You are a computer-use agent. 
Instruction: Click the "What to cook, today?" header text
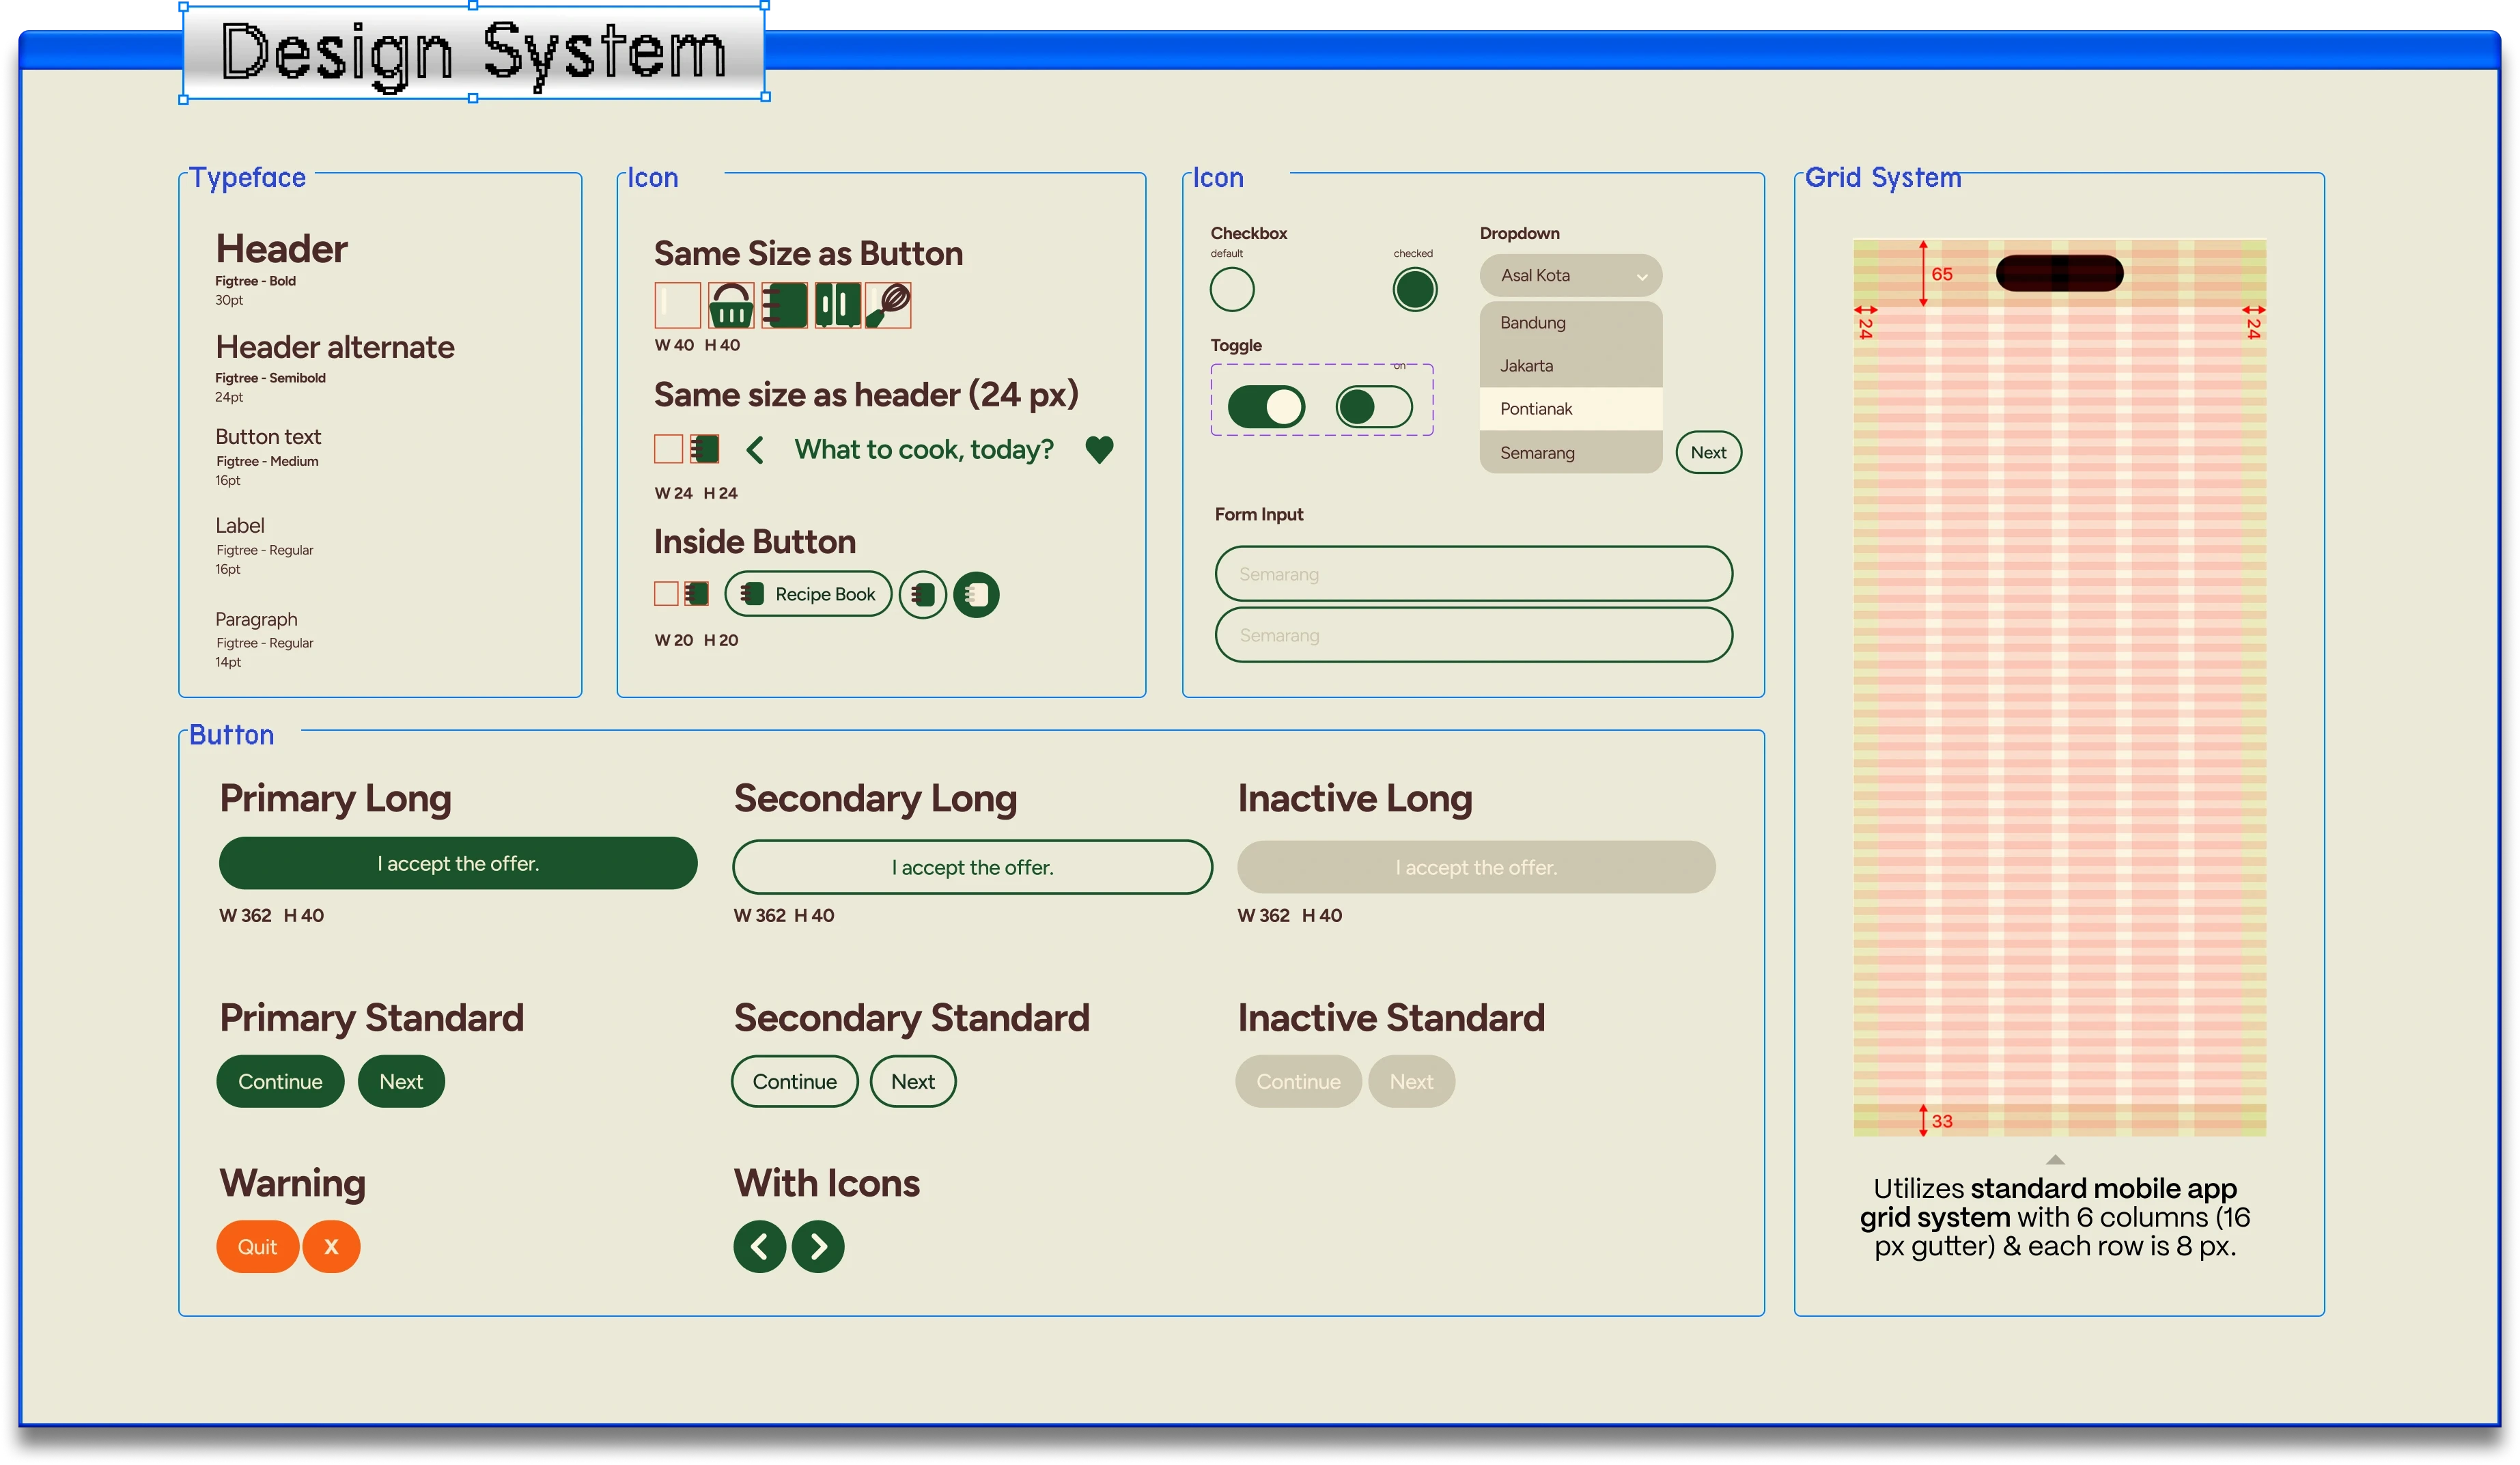(x=924, y=450)
